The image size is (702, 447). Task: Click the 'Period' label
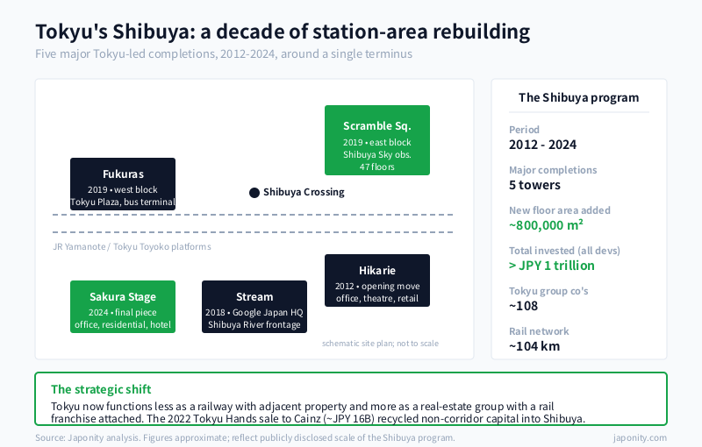[x=524, y=130]
